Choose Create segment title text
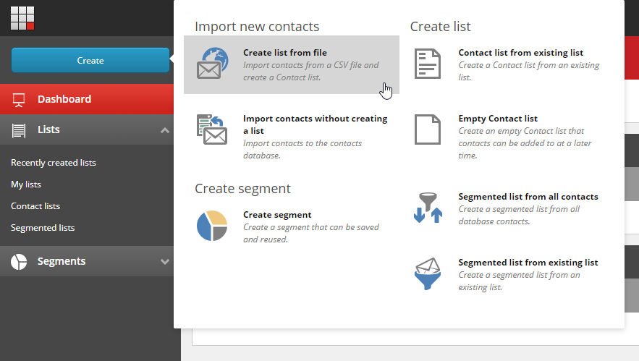 click(277, 215)
